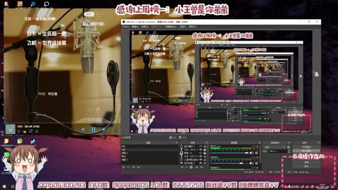Mute the 桌面音频 channel speaker icon
This screenshot has width=338, height=190.
pyautogui.click(x=251, y=163)
